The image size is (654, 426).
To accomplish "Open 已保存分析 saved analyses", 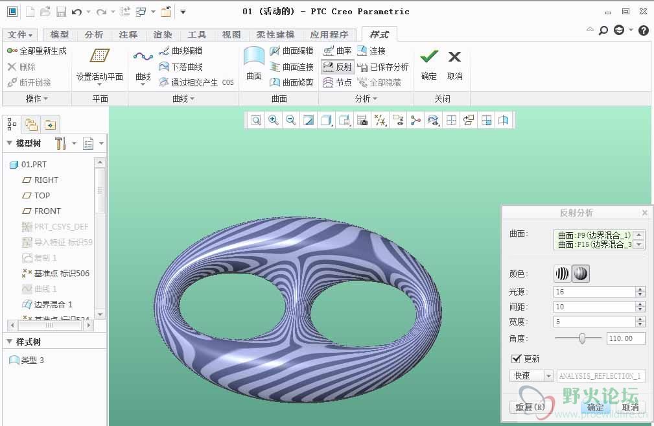I will [x=383, y=67].
